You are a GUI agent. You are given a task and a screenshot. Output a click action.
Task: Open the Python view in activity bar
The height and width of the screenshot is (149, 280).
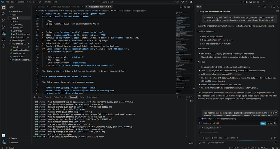(3, 46)
